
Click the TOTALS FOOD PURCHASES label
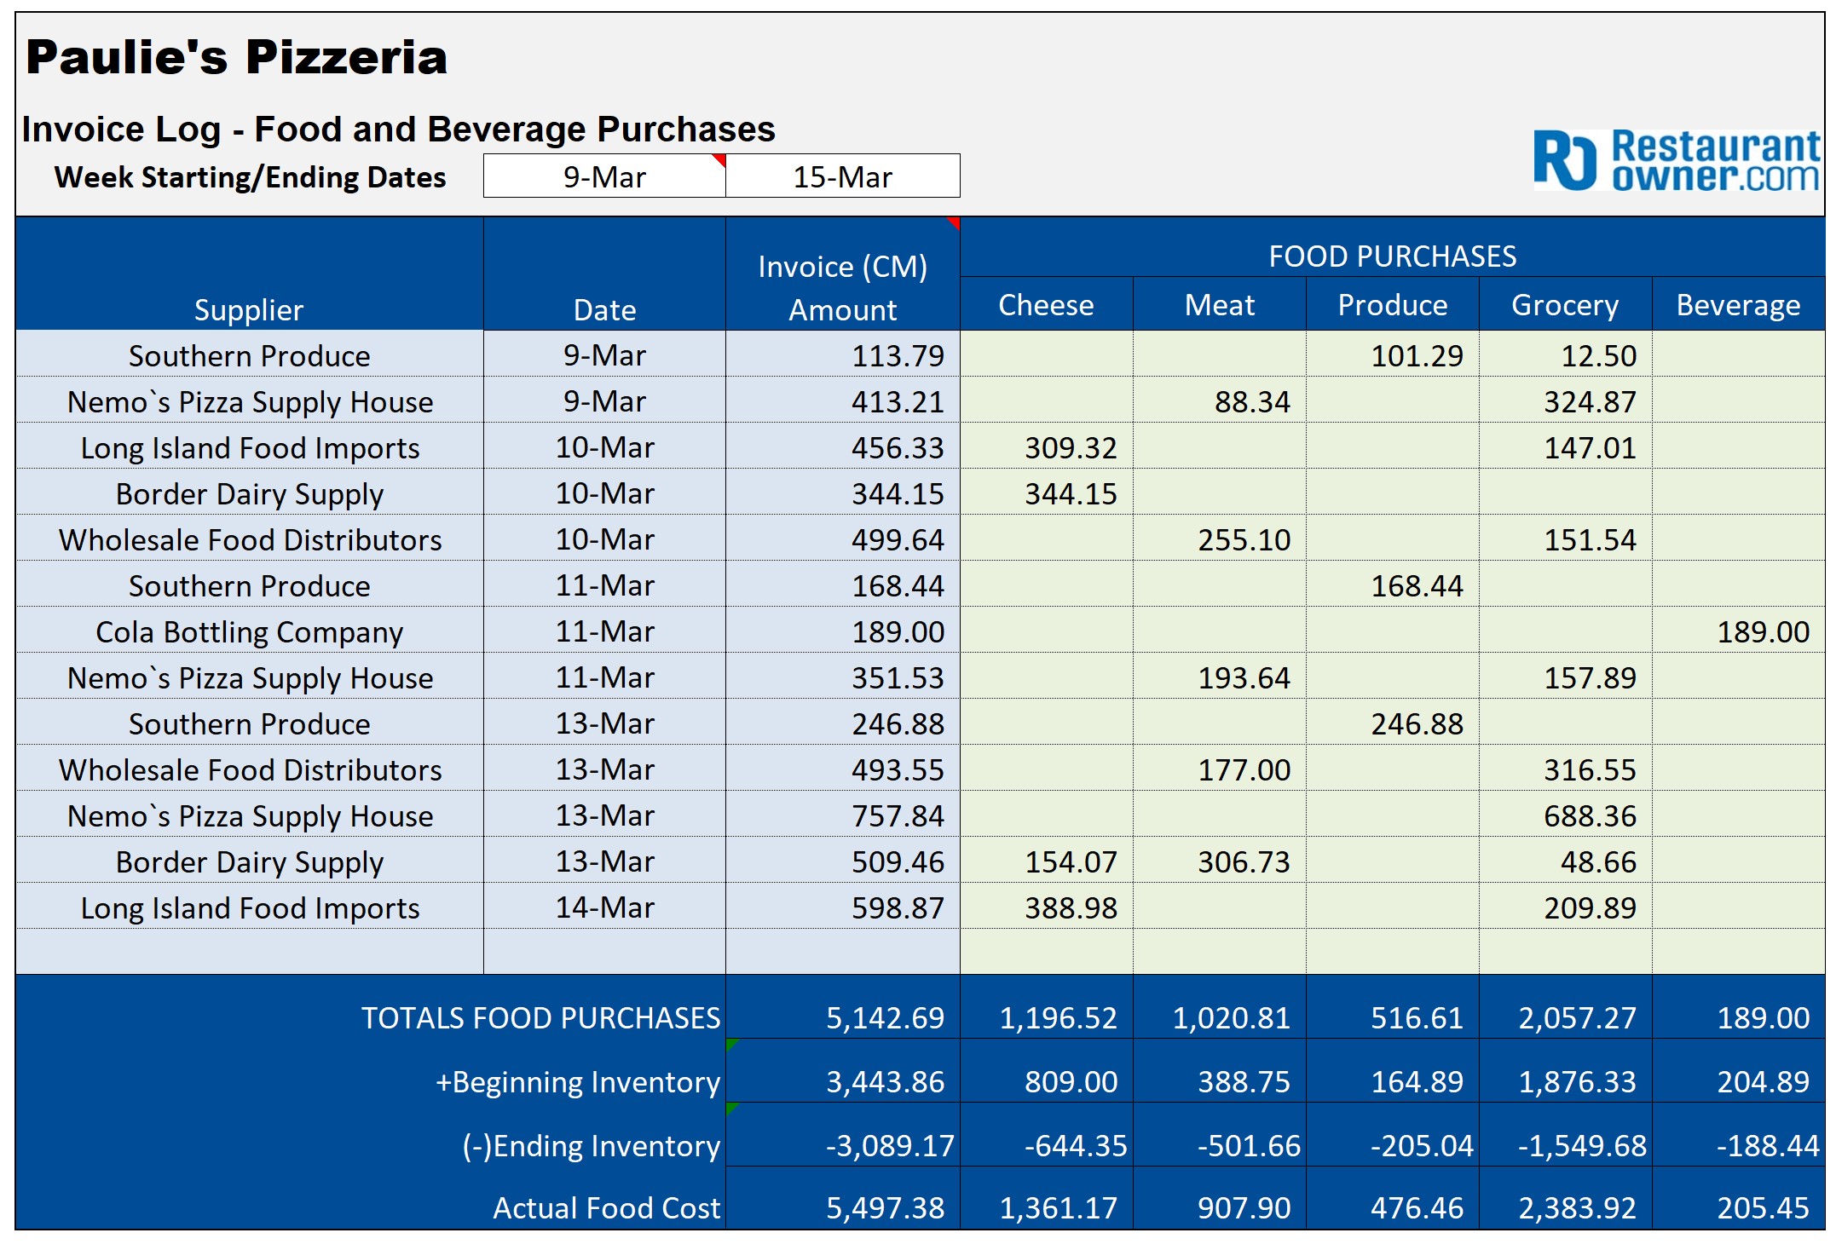point(540,1017)
